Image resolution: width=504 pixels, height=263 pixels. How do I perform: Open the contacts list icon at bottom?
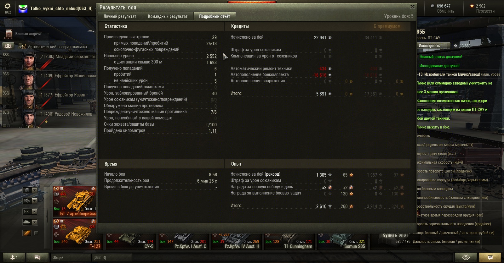[14, 257]
